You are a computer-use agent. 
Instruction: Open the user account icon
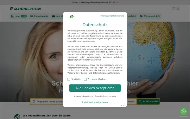pos(178,8)
